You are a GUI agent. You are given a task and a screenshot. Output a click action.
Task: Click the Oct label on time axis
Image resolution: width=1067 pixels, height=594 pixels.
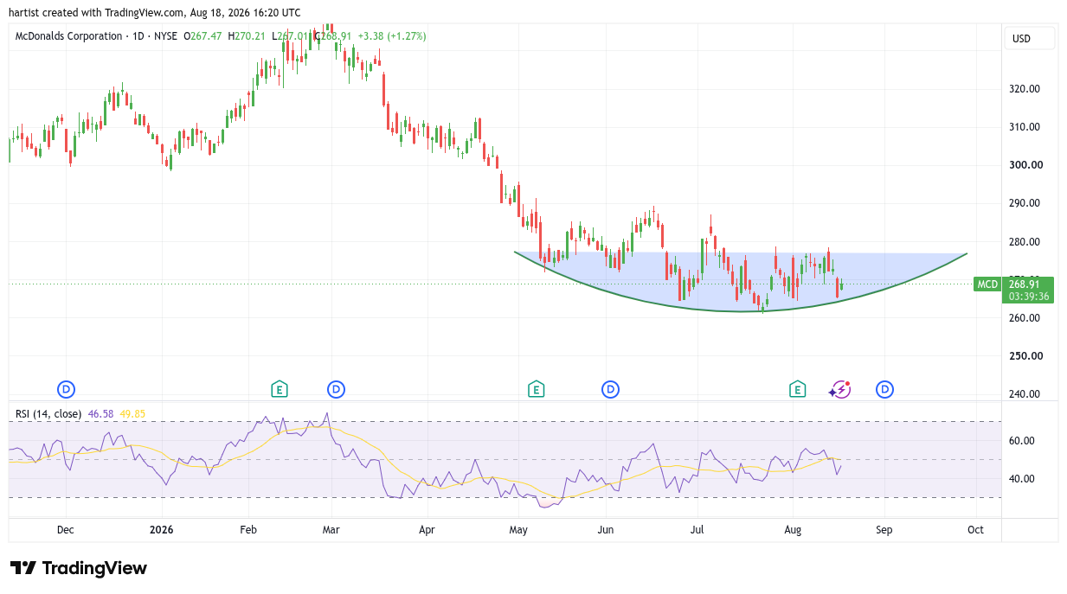pyautogui.click(x=975, y=529)
